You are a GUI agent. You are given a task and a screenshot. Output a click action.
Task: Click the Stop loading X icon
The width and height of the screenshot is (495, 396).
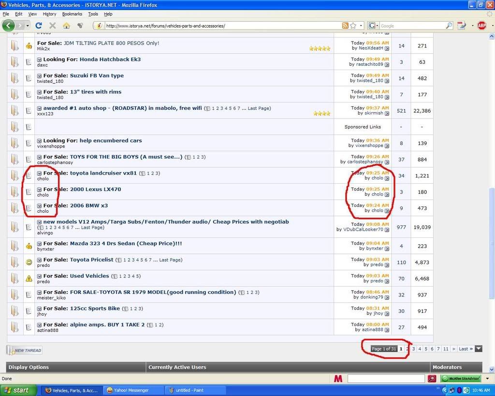point(52,26)
